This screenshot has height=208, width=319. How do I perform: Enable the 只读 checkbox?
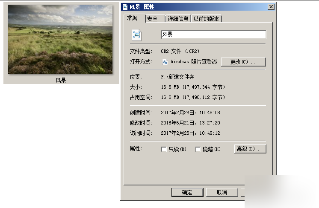tap(164, 149)
